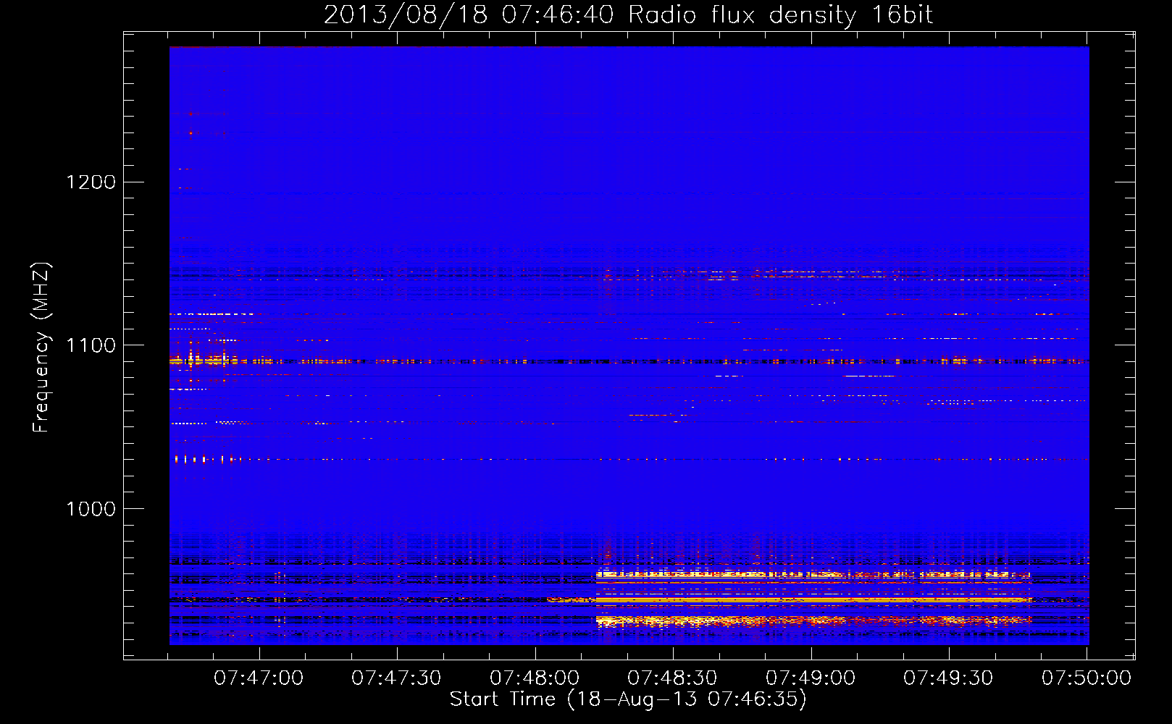
Task: Click the plot title 'Radio flux density 16bit'
Action: coord(781,15)
